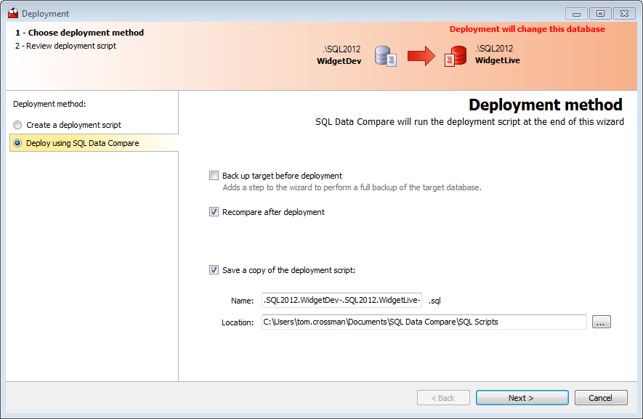Enable 'Back up target before deployment'
Image resolution: width=643 pixels, height=419 pixels.
coord(214,176)
